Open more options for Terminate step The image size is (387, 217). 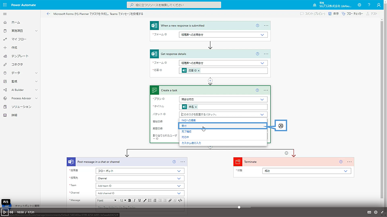(349, 162)
